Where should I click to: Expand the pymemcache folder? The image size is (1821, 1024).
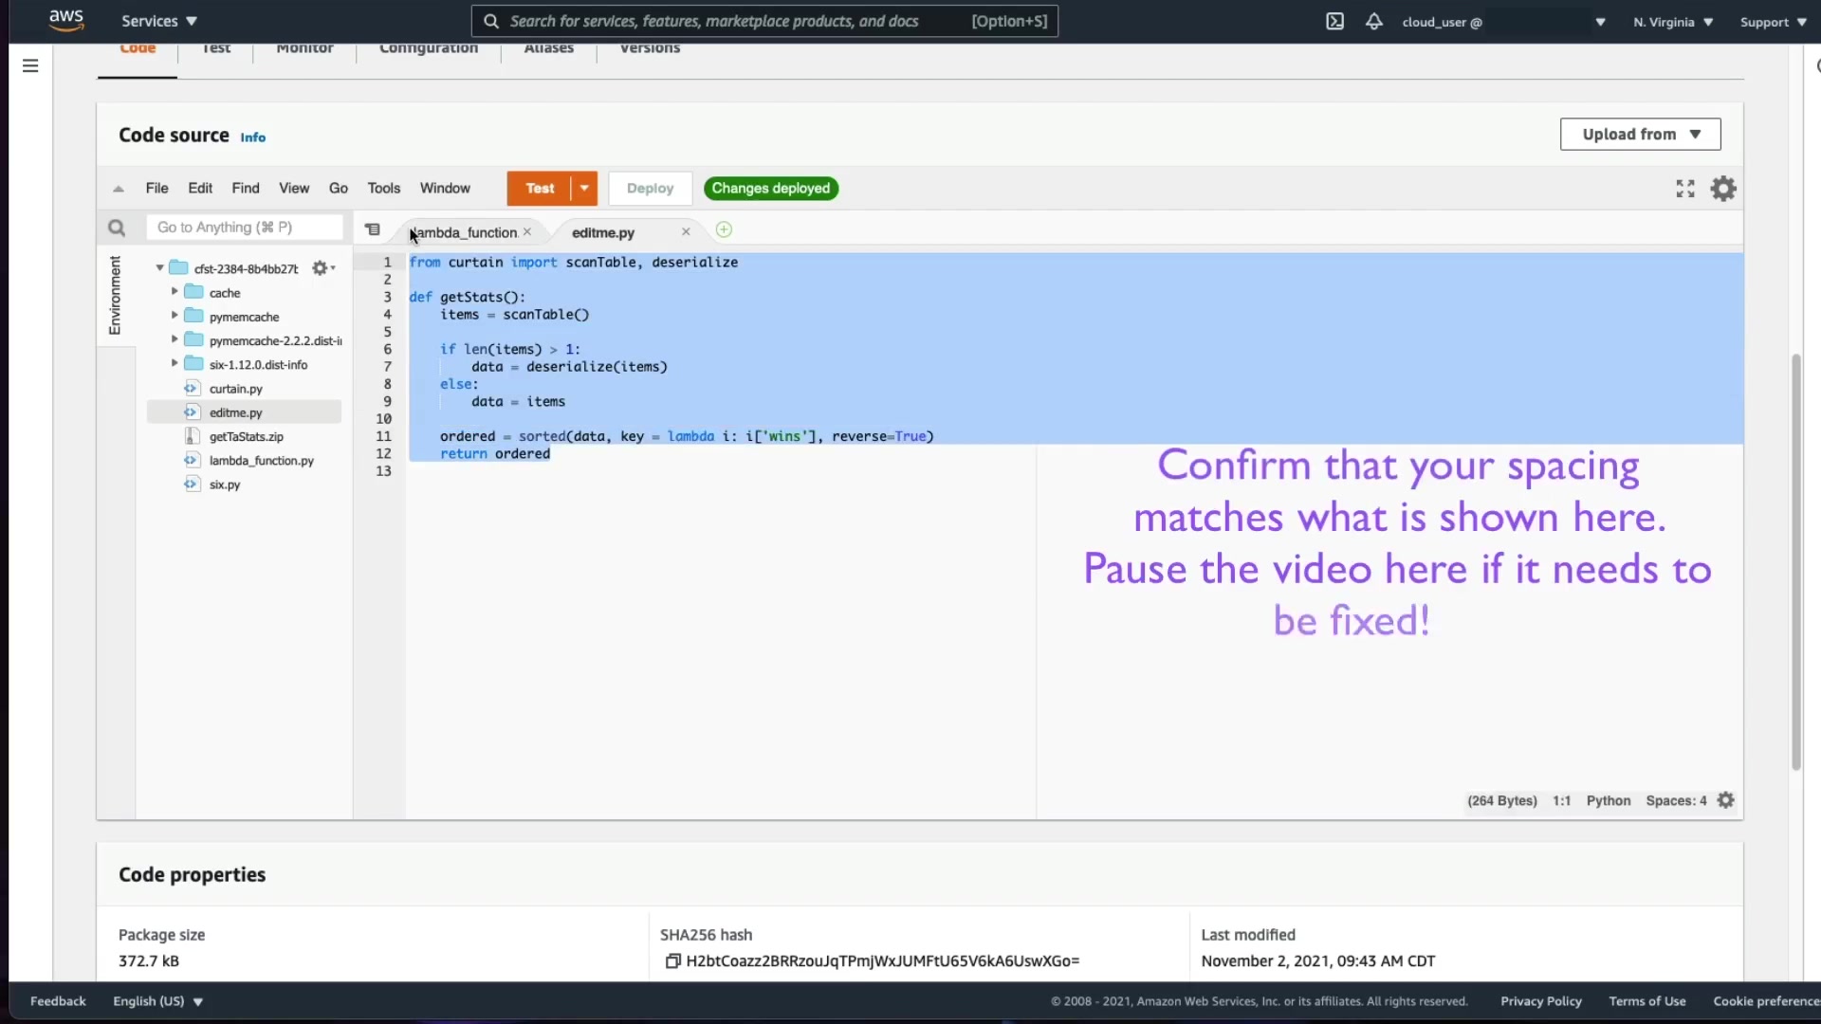click(x=175, y=316)
